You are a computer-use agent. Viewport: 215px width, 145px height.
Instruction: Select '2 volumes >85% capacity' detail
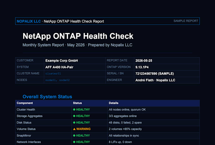click(x=125, y=129)
